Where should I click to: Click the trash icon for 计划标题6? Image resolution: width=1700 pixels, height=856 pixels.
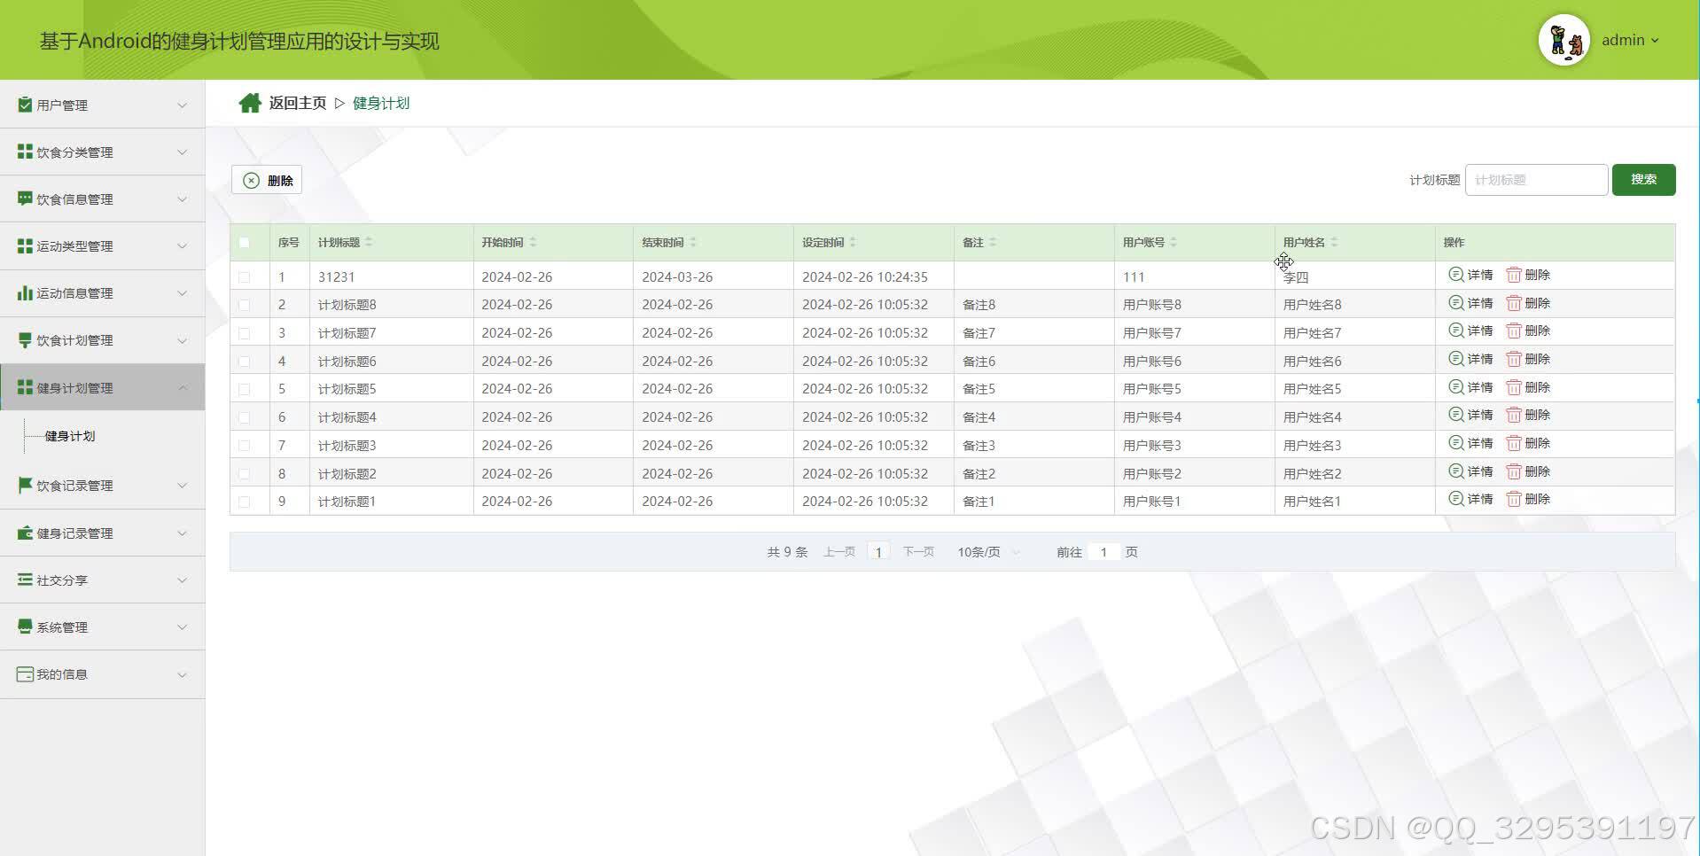(x=1514, y=359)
